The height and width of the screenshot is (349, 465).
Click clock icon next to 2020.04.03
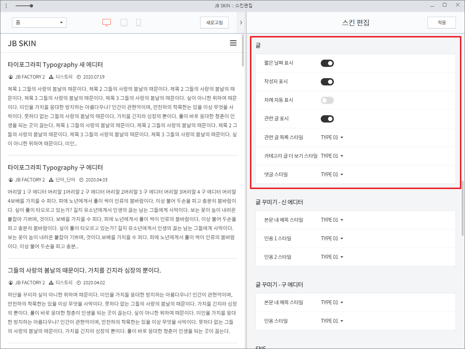coord(81,180)
